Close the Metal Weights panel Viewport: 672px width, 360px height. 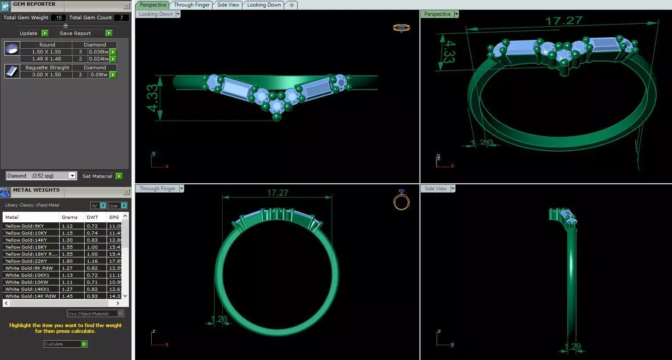tap(126, 192)
